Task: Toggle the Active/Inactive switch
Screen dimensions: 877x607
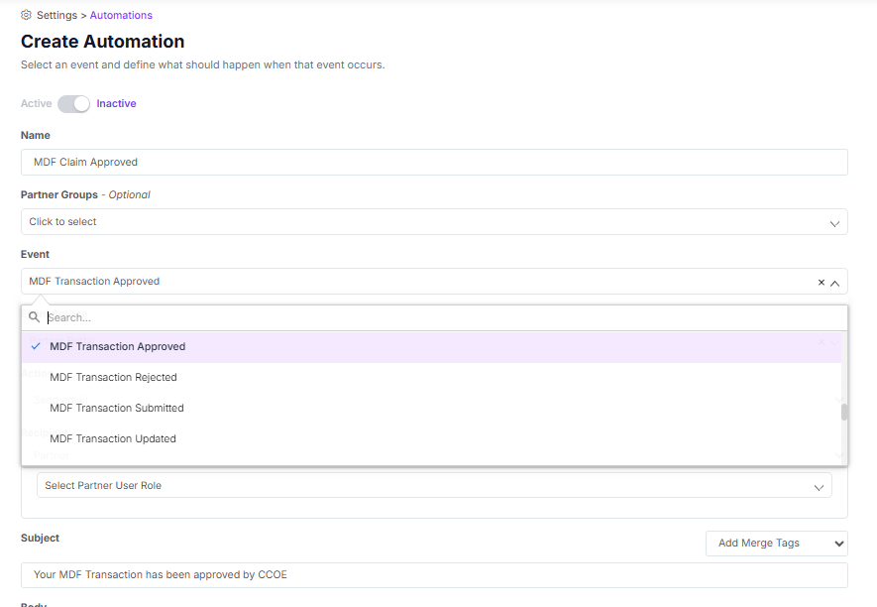Action: (x=74, y=103)
